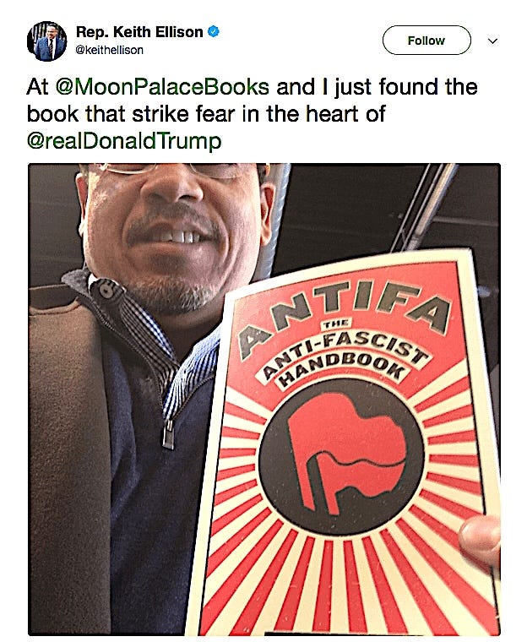Open the @realDonaldTrump mention link
Viewport: 527px width, 642px height.
point(124,141)
